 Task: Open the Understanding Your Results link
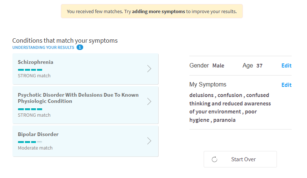(x=43, y=47)
